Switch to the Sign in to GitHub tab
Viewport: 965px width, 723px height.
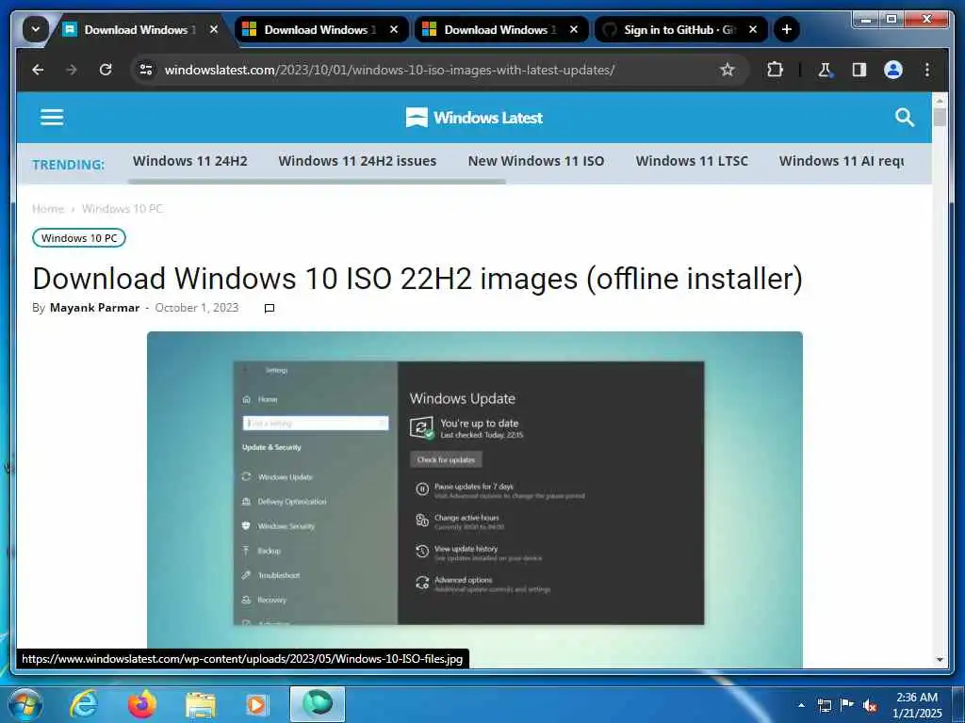click(x=679, y=29)
